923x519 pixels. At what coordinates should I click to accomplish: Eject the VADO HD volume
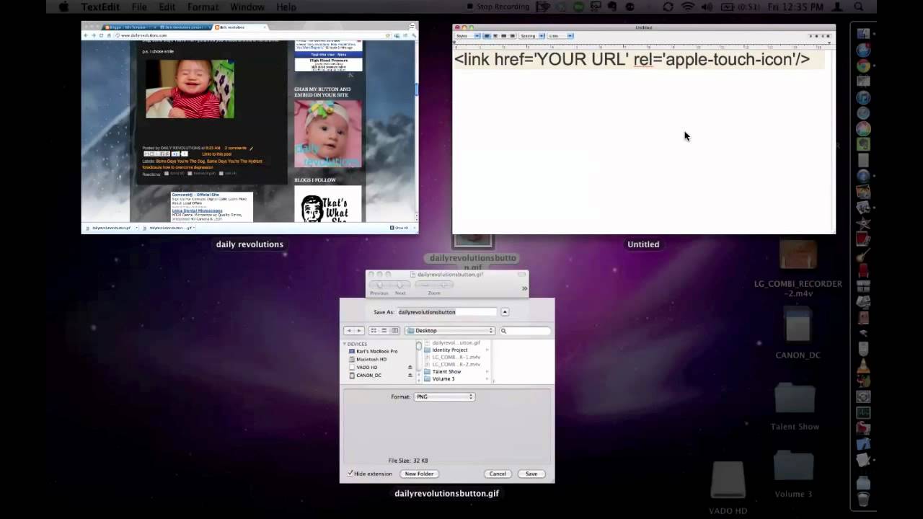[410, 367]
